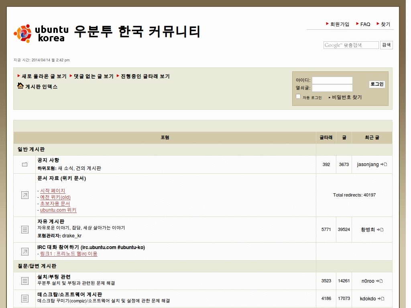The height and width of the screenshot is (308, 411).
Task: Open the 질문/답변 게시판 category
Action: point(37,266)
